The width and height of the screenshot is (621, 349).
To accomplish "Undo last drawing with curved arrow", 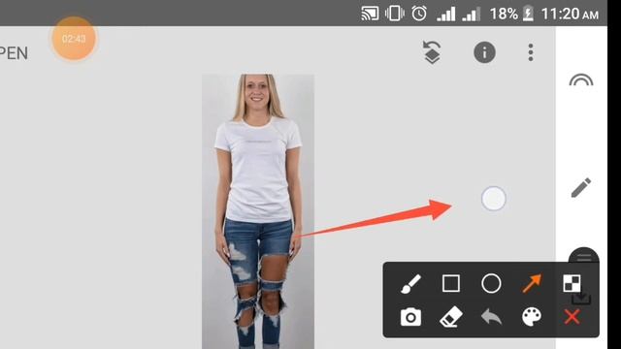I will click(491, 317).
